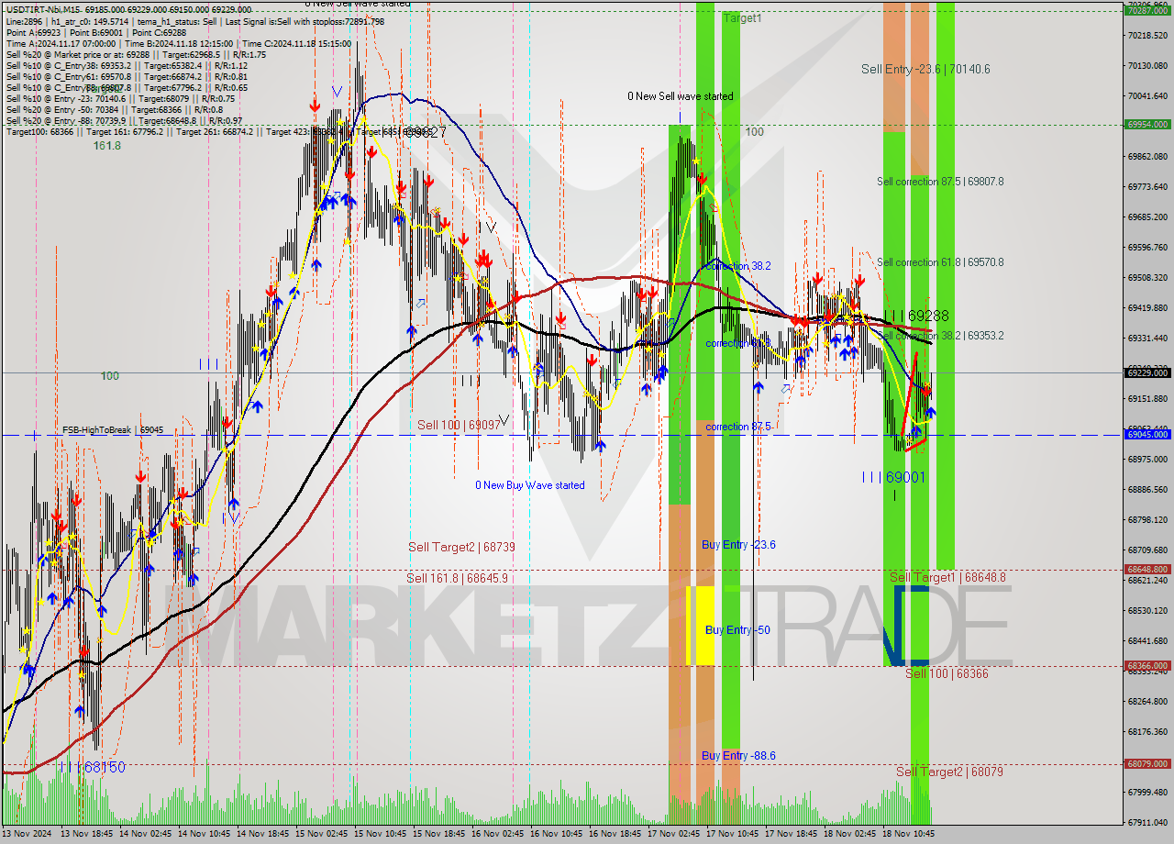Click the 'FSB-HighToBreak | 69045' label

113,429
